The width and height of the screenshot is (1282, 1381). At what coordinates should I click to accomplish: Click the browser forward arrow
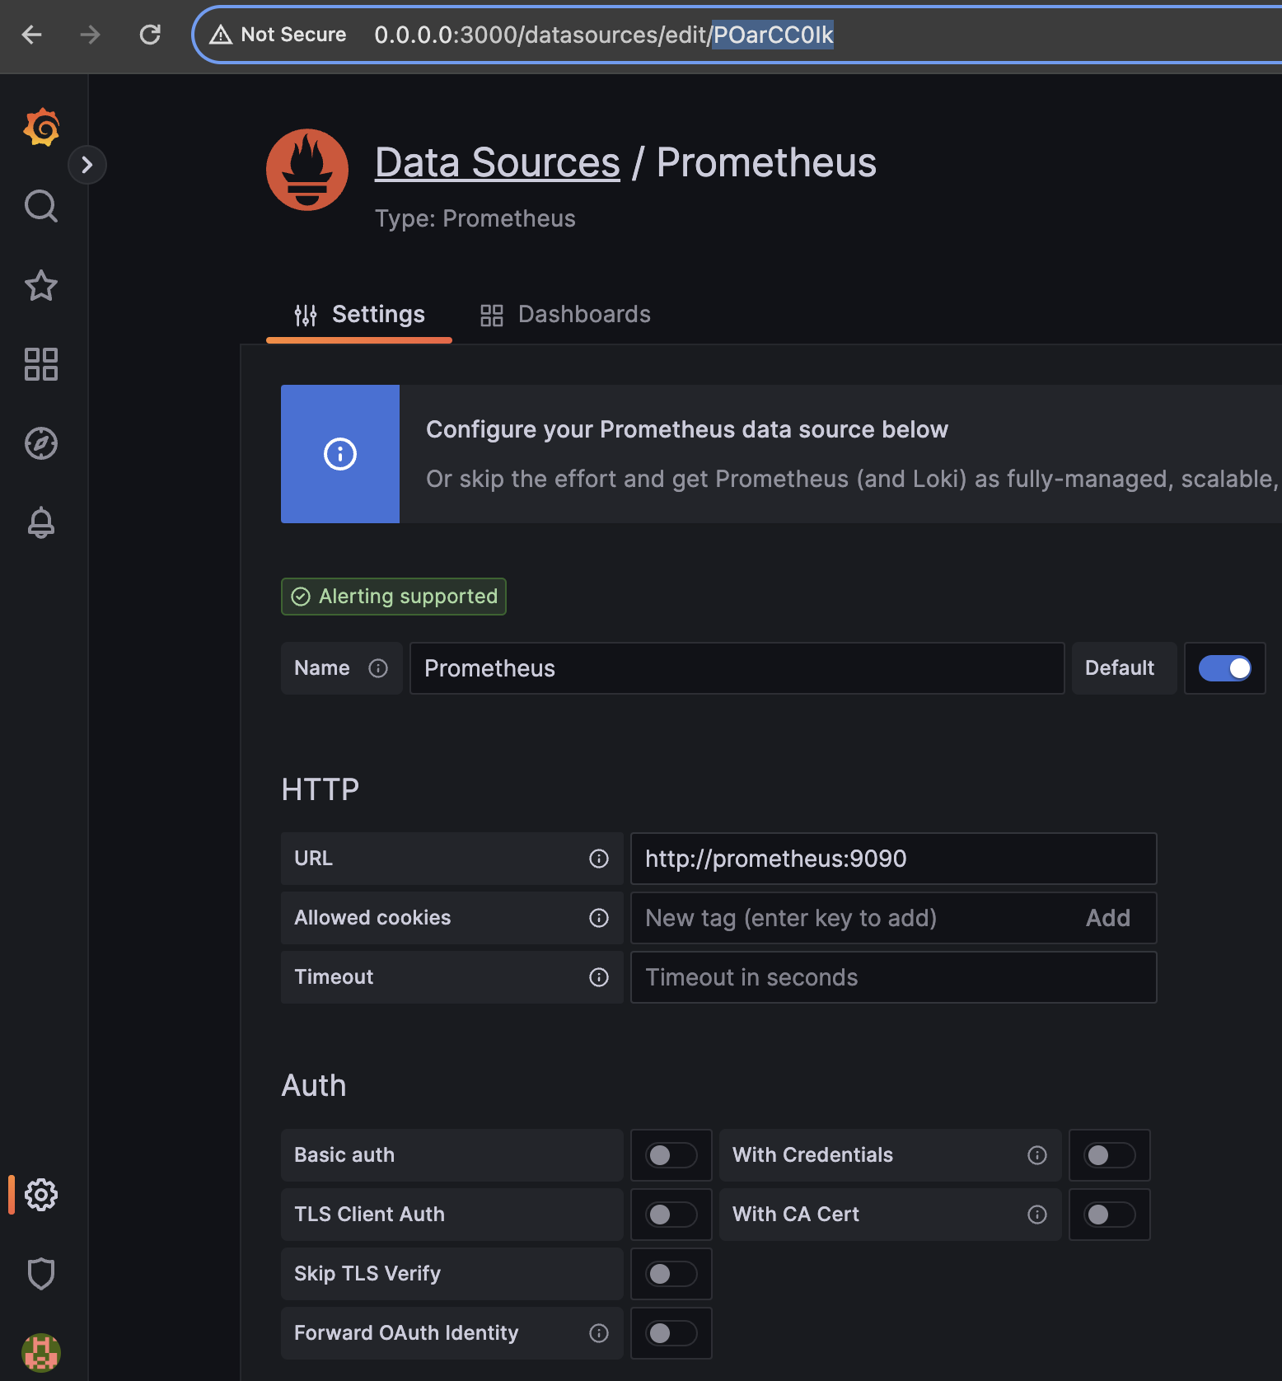click(x=90, y=35)
